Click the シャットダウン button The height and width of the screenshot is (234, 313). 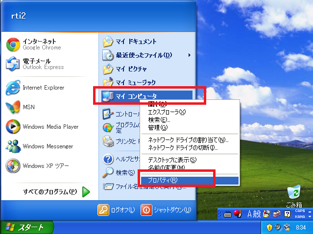166,210
